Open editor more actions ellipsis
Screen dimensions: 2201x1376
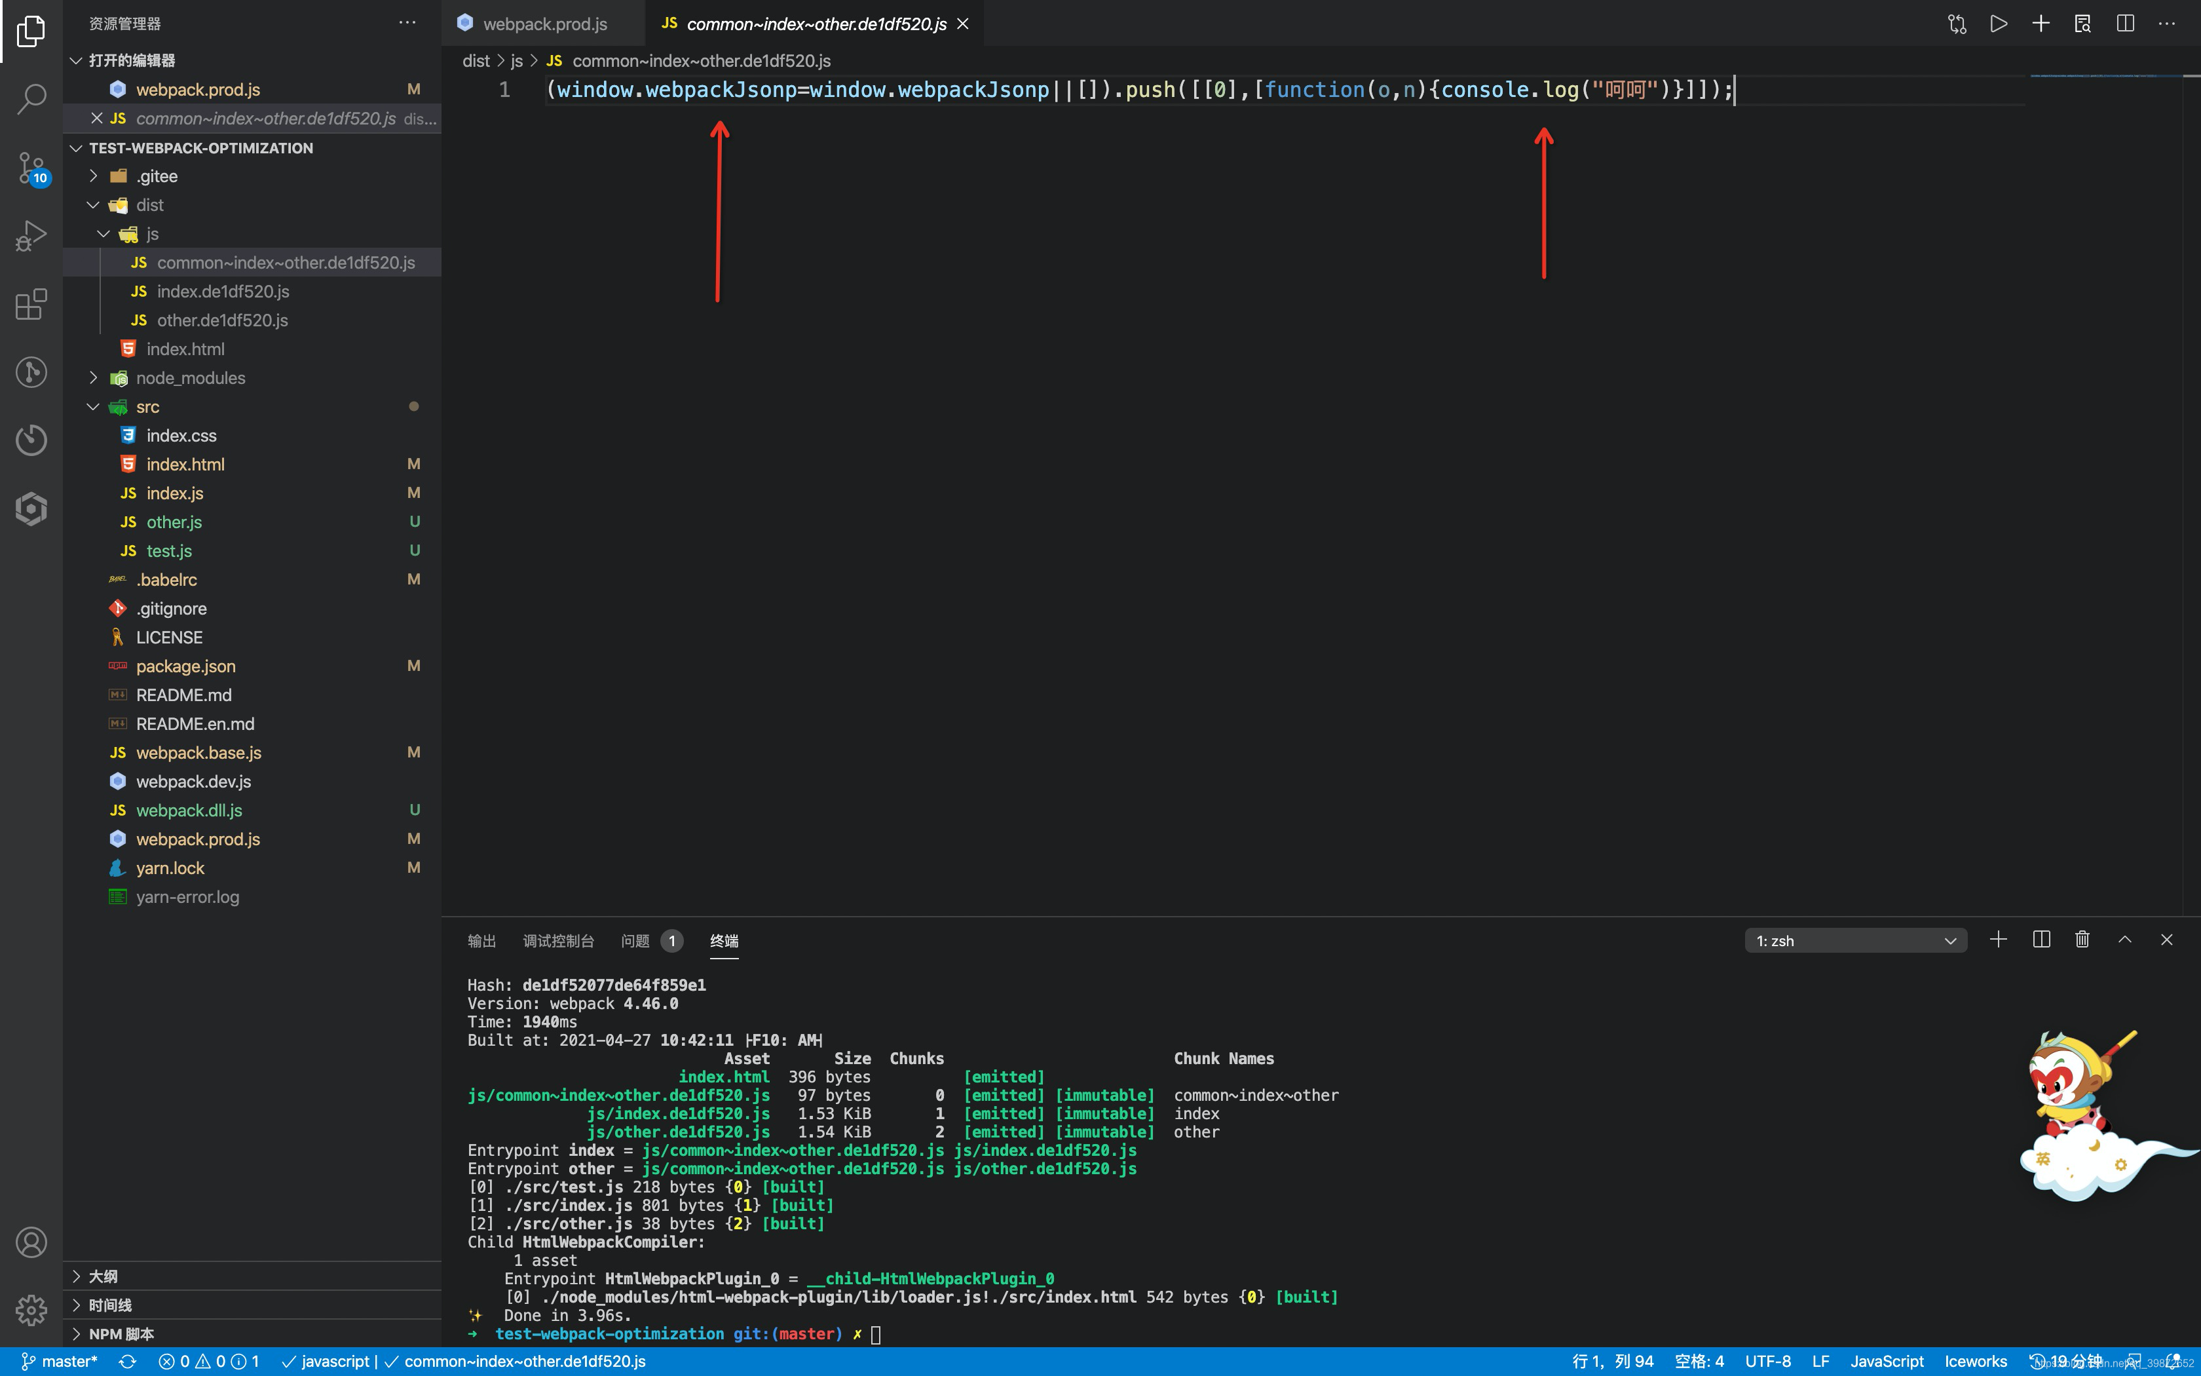(x=2168, y=24)
